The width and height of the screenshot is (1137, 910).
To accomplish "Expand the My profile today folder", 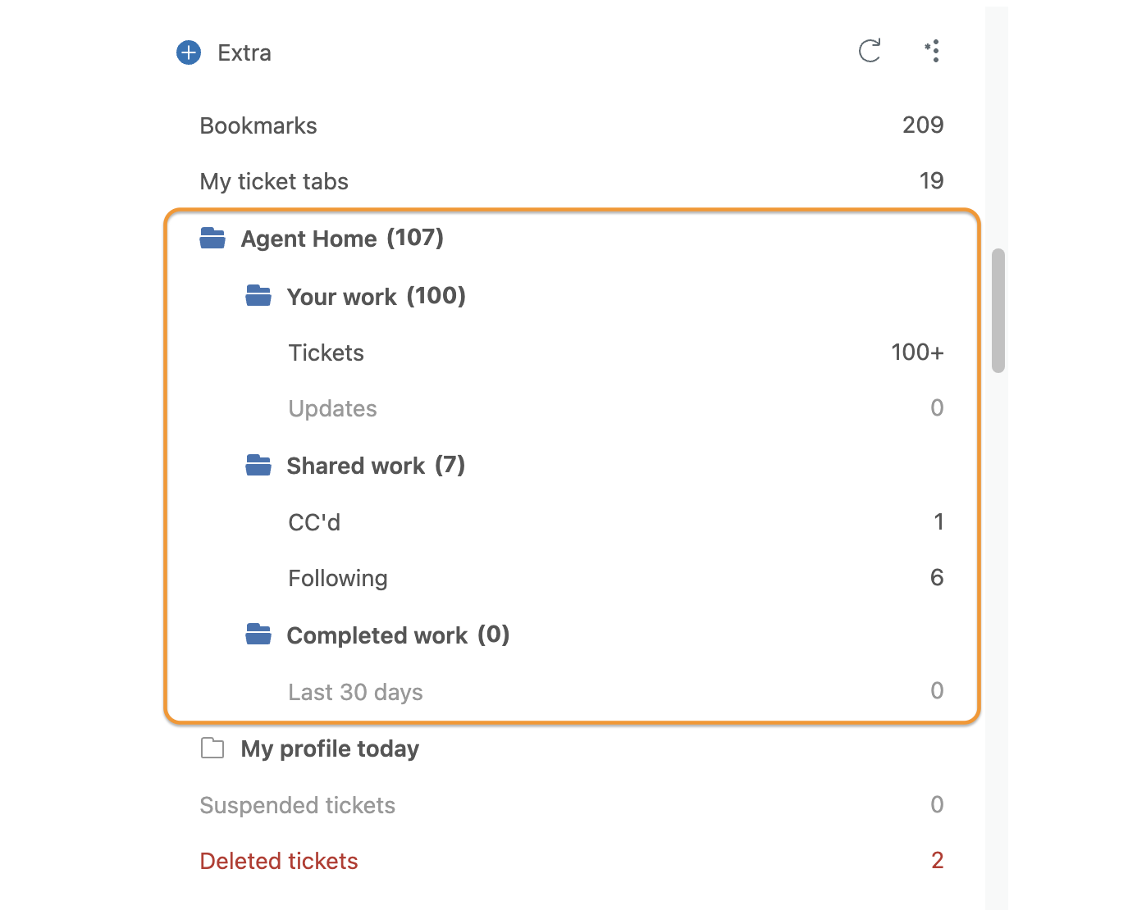I will [212, 748].
